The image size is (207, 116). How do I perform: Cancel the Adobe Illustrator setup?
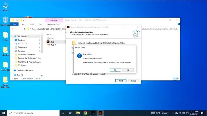point(134,81)
